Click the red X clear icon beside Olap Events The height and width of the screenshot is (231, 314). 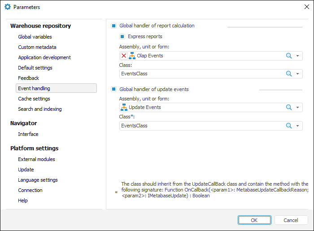pyautogui.click(x=123, y=56)
